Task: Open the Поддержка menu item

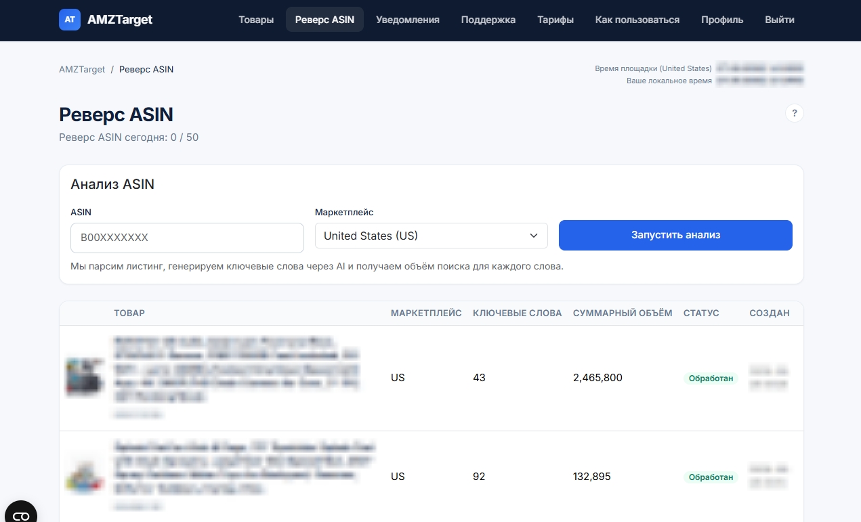Action: [488, 20]
